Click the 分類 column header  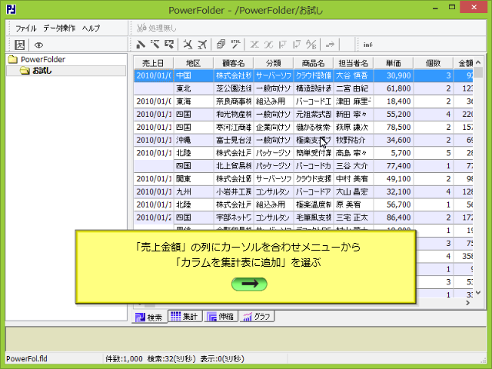pyautogui.click(x=274, y=63)
